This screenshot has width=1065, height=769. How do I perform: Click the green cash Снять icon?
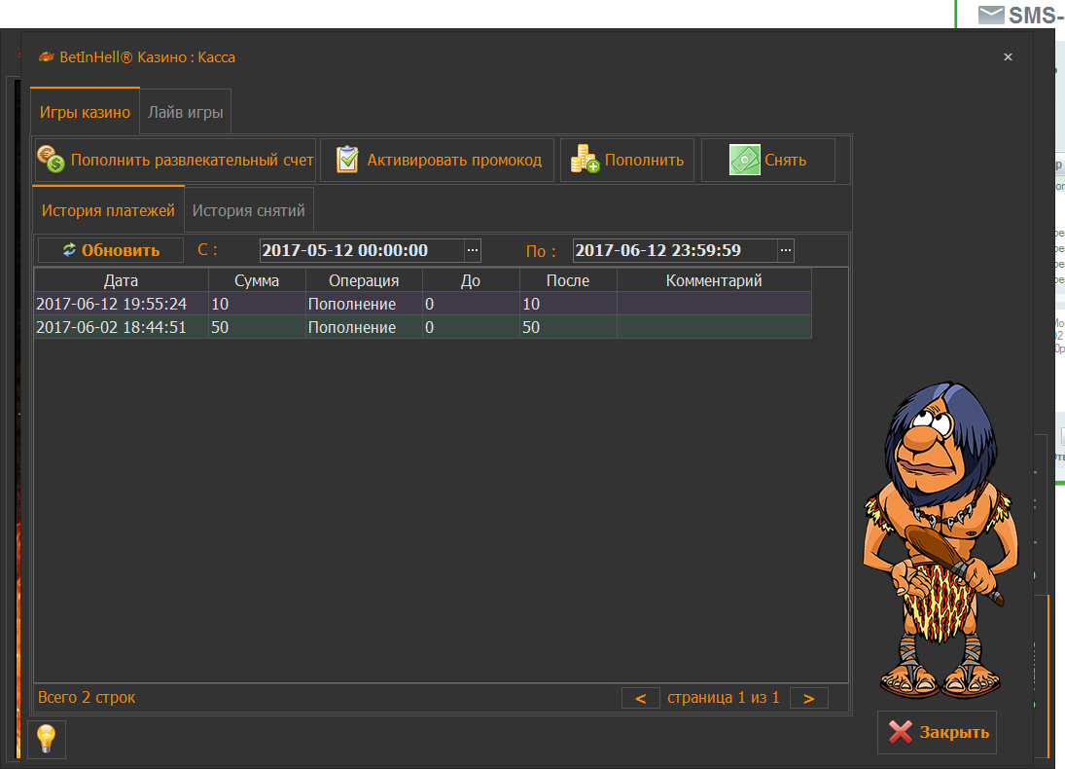pos(745,160)
